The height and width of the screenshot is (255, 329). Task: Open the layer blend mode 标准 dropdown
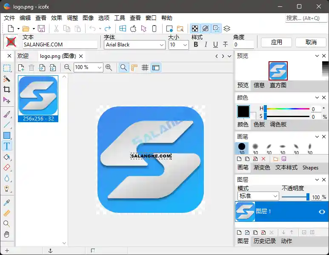click(275, 196)
